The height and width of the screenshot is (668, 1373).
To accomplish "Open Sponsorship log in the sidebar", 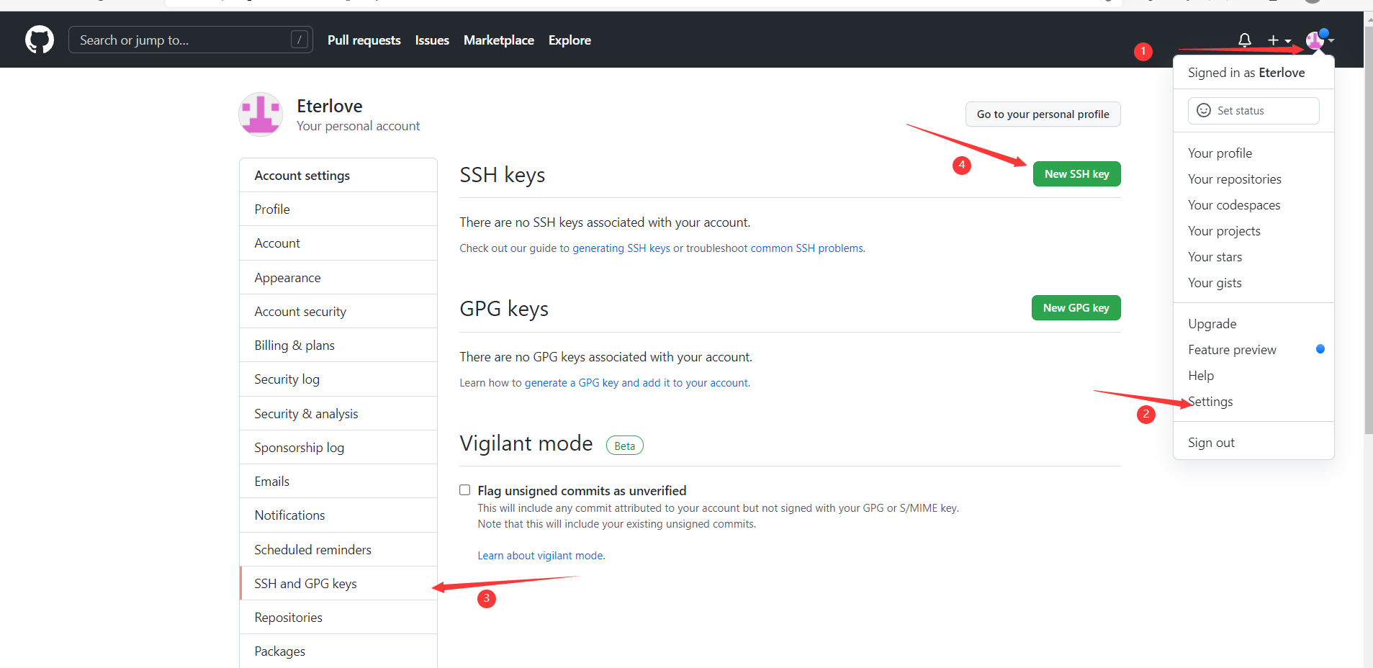I will point(338,447).
